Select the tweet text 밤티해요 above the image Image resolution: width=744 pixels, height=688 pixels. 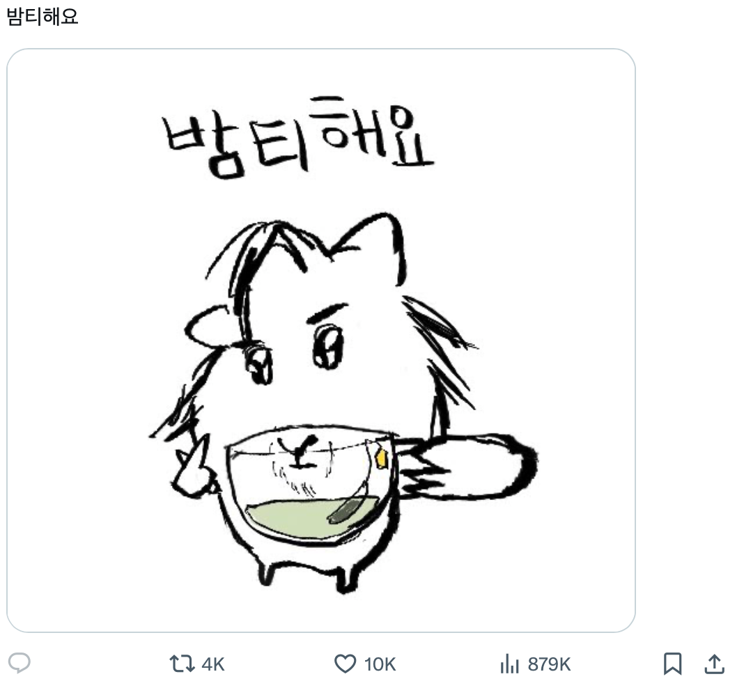coord(42,17)
